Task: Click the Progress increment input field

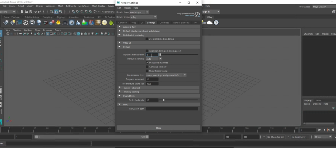Action: (x=152, y=79)
